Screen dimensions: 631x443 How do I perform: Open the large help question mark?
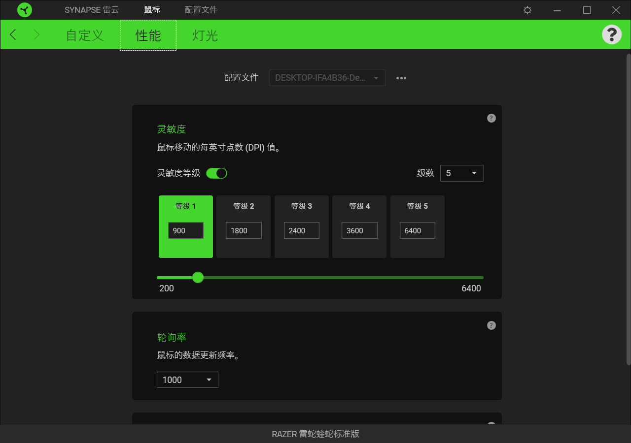click(x=612, y=34)
